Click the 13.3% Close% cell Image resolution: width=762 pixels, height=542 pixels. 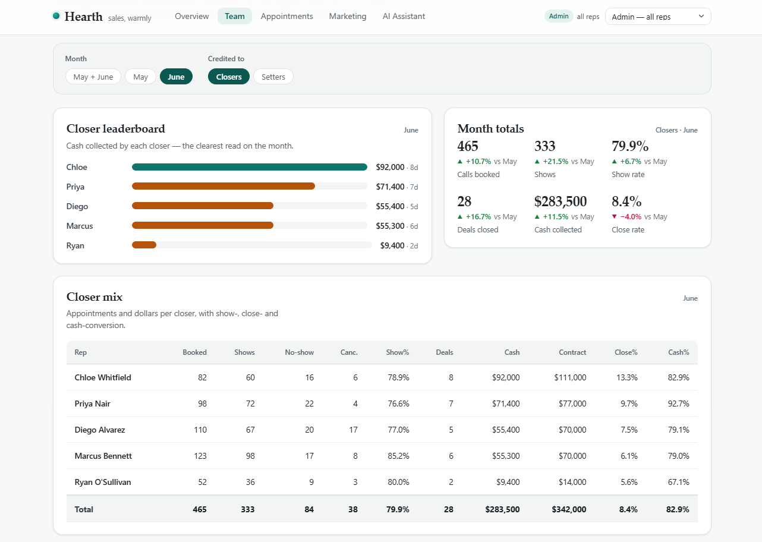click(628, 377)
